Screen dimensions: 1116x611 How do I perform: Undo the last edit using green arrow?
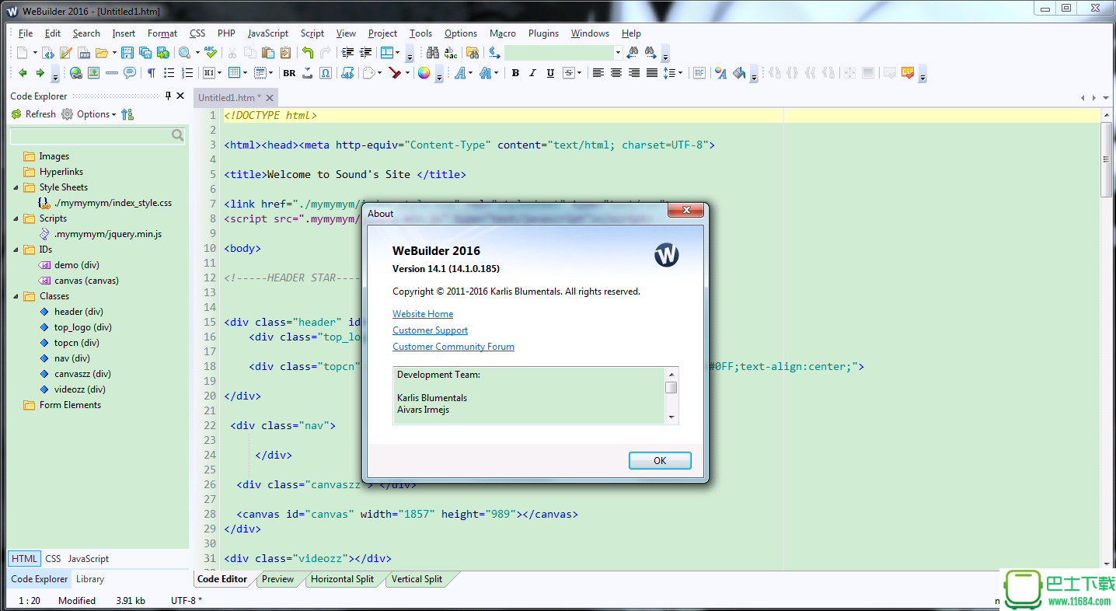307,53
